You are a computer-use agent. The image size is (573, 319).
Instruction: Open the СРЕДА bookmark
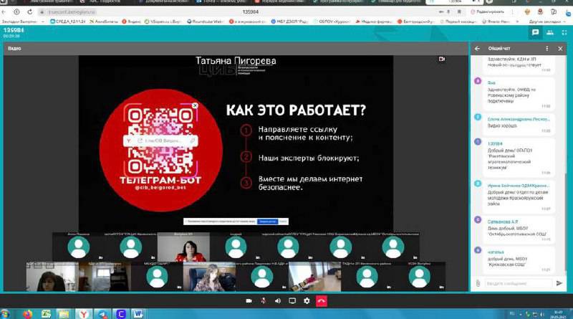click(68, 22)
